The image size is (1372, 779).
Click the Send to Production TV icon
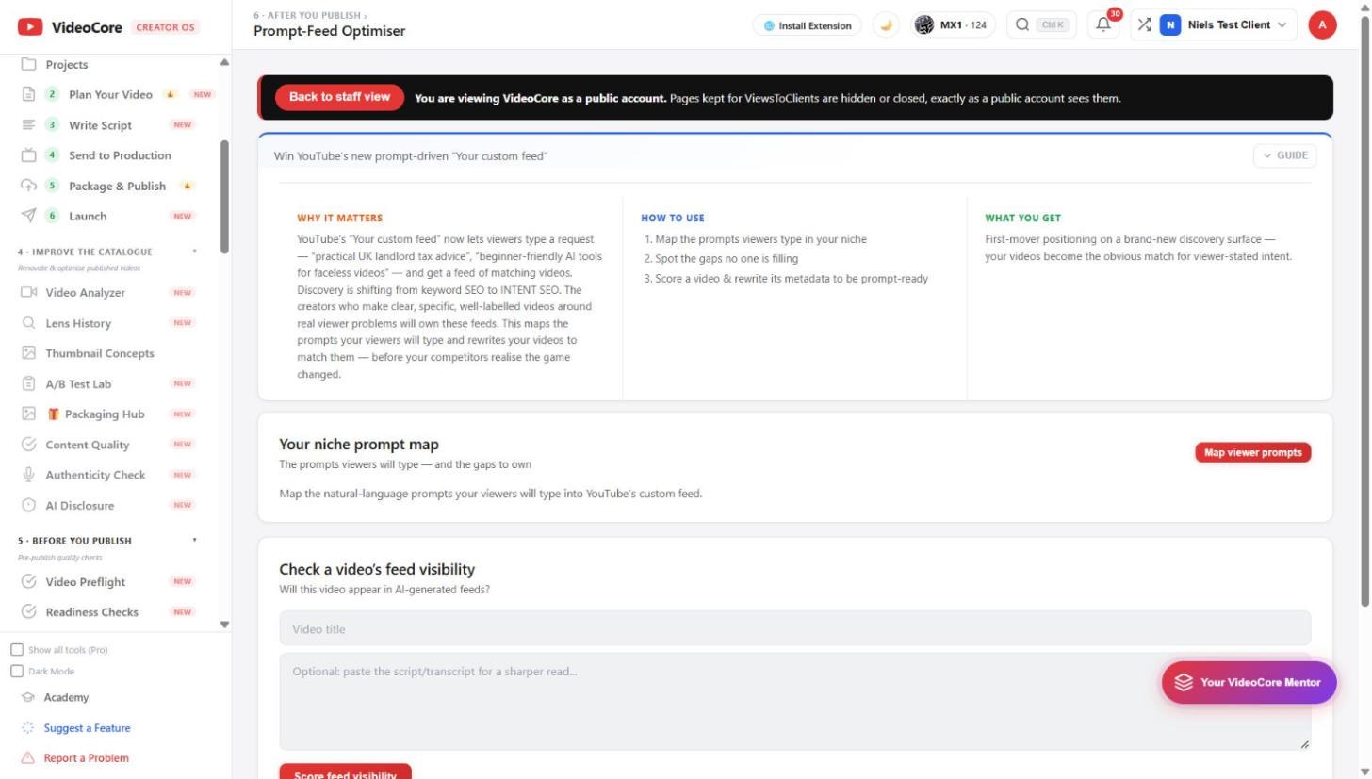point(28,155)
